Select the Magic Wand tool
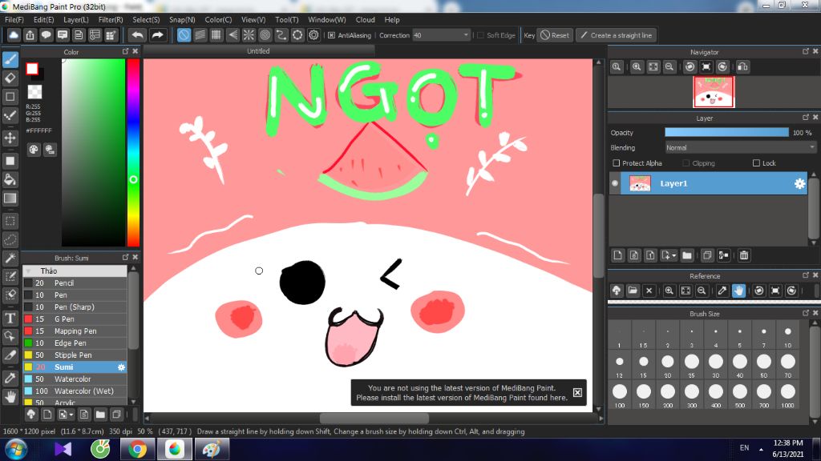The height and width of the screenshot is (461, 821). point(10,259)
